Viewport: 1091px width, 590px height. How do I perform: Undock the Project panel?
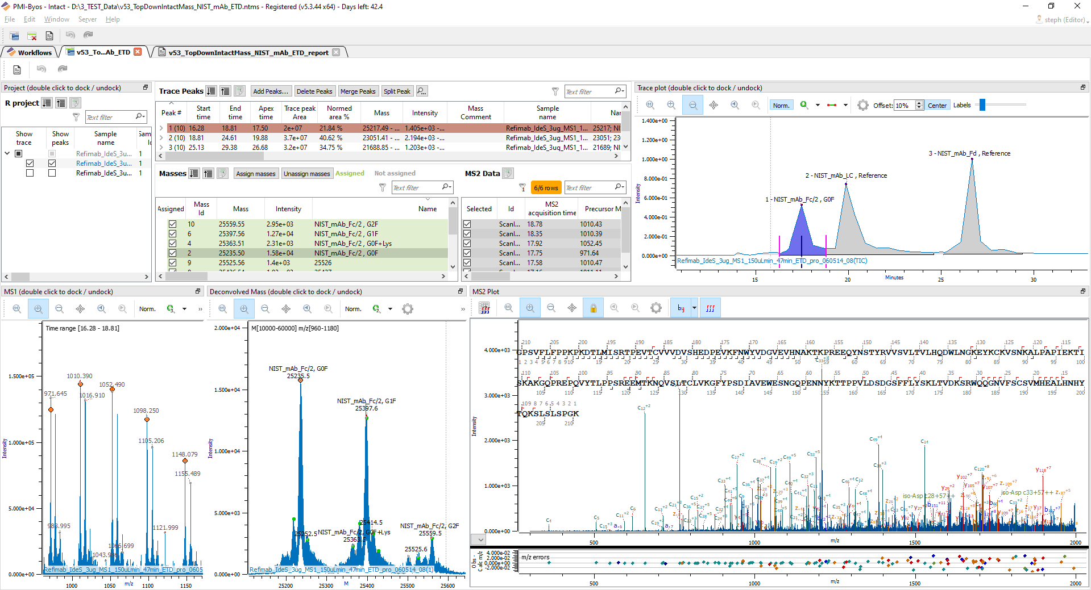[146, 87]
